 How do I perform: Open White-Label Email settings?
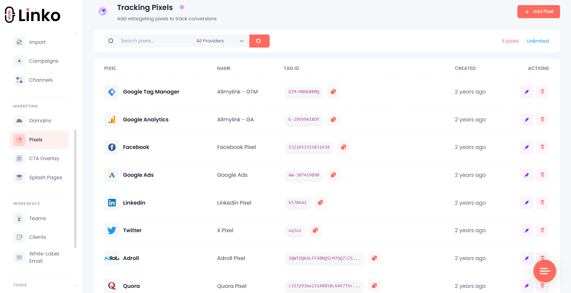click(x=39, y=257)
